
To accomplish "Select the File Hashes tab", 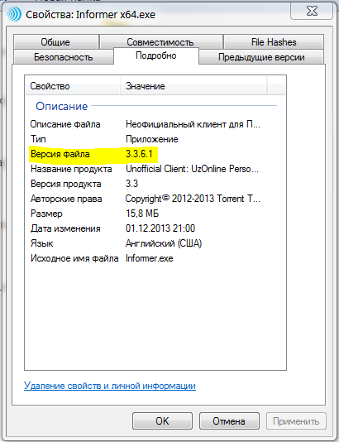I will pyautogui.click(x=274, y=42).
